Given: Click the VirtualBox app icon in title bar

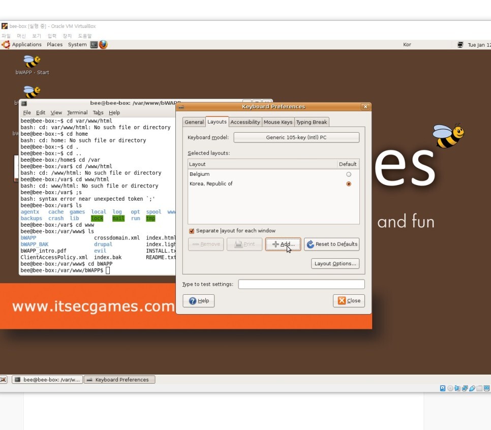Looking at the screenshot, I should 5,26.
